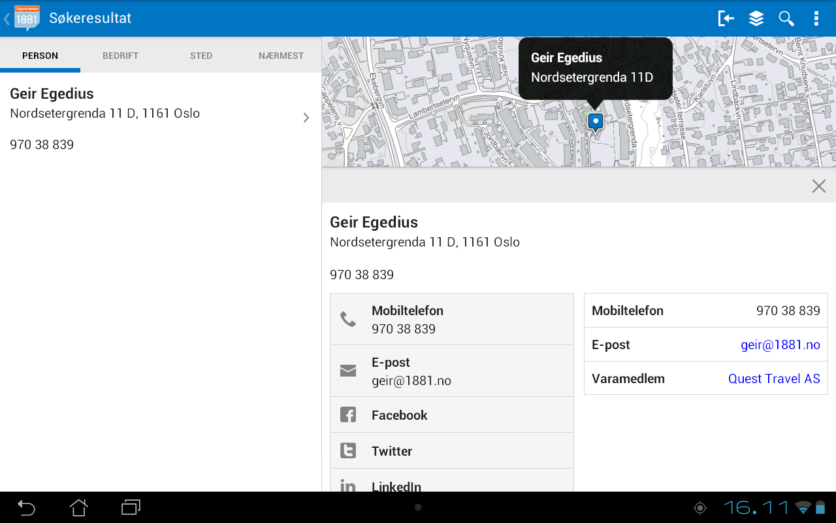Viewport: 836px width, 523px height.
Task: Send E-post to geir@1881.no row
Action: (x=452, y=371)
